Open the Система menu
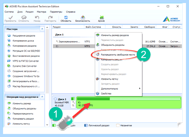 click(x=9, y=12)
